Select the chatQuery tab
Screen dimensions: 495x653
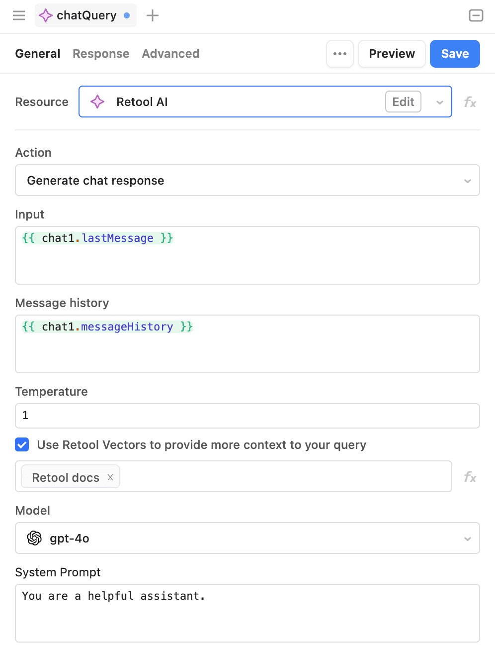click(x=85, y=15)
